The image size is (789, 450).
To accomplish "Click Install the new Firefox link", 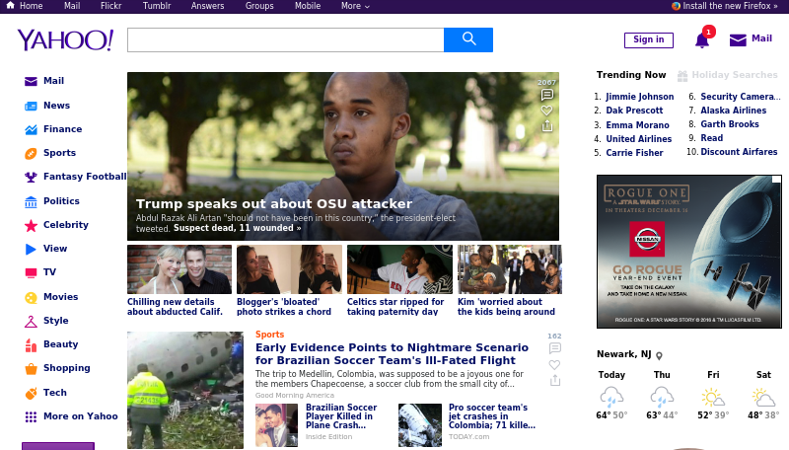I will [730, 6].
